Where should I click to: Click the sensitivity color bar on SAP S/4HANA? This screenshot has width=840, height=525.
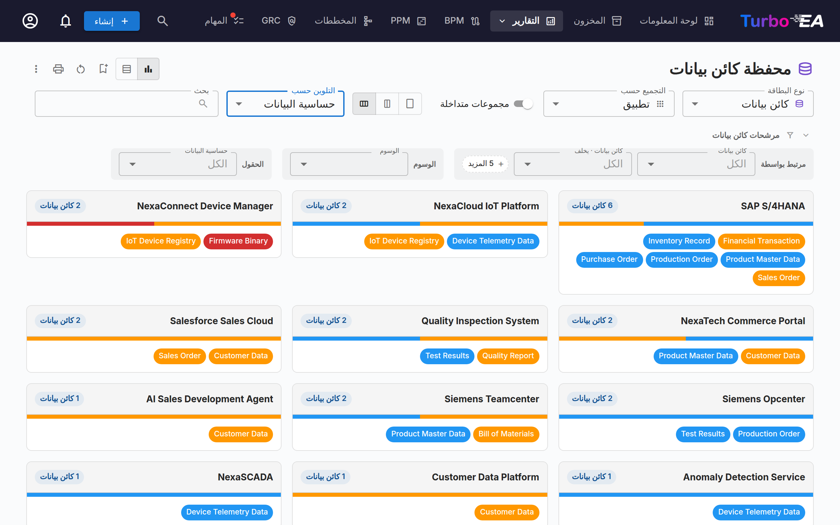click(x=686, y=223)
